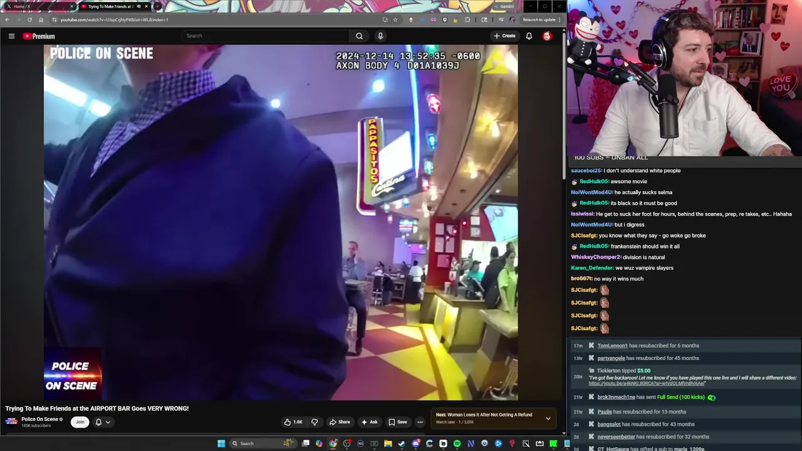Image resolution: width=802 pixels, height=451 pixels.
Task: Open Discord from the taskbar
Action: [415, 443]
